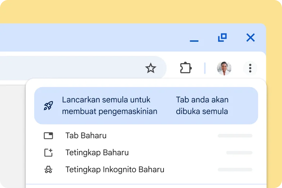Click the shortcut placeholder beside Tetingkap Inkognito Baharu
Viewport: 282px width, 188px height.
pyautogui.click(x=235, y=169)
